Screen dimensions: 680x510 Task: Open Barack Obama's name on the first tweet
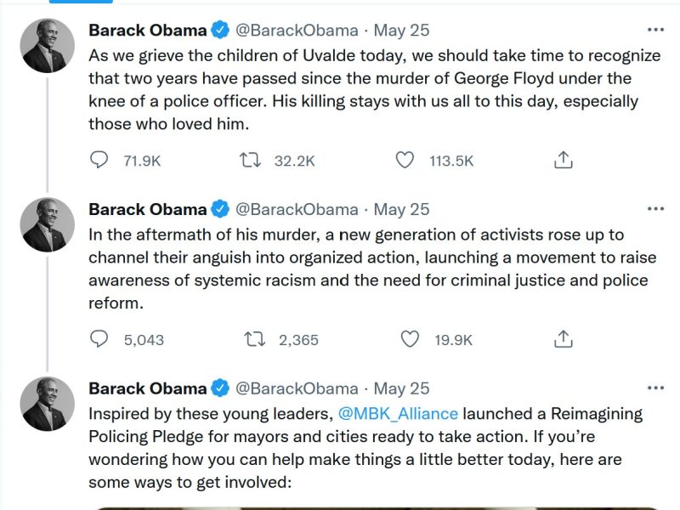click(x=148, y=31)
